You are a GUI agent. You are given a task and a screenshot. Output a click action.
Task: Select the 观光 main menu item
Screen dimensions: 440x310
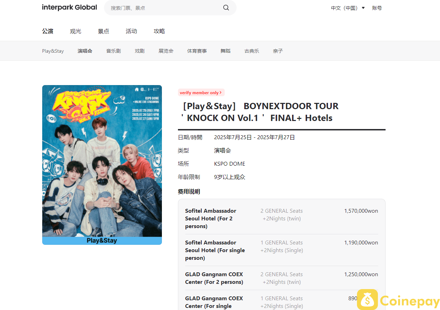click(x=75, y=31)
